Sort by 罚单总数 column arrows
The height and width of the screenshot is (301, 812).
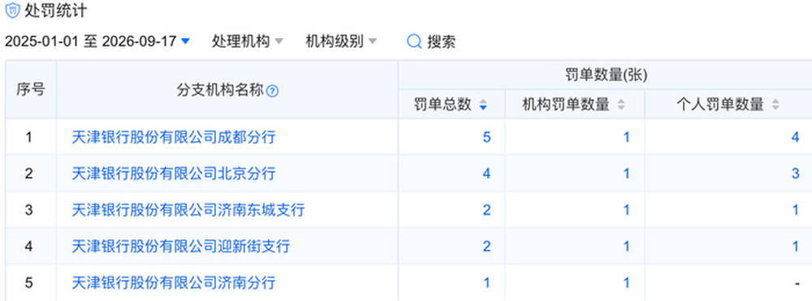483,105
